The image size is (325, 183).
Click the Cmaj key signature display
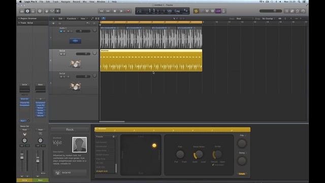coord(177,11)
